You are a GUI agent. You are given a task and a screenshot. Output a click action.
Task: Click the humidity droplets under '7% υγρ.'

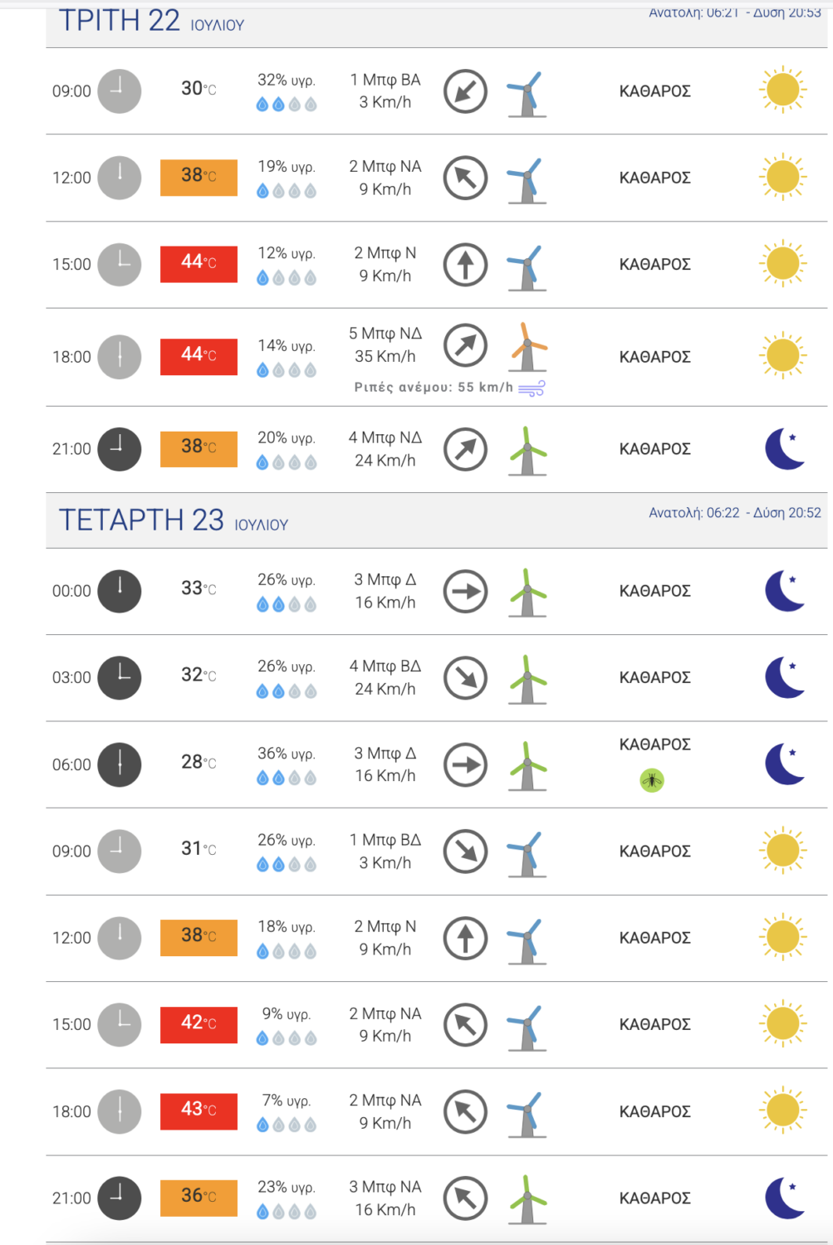pyautogui.click(x=287, y=1125)
